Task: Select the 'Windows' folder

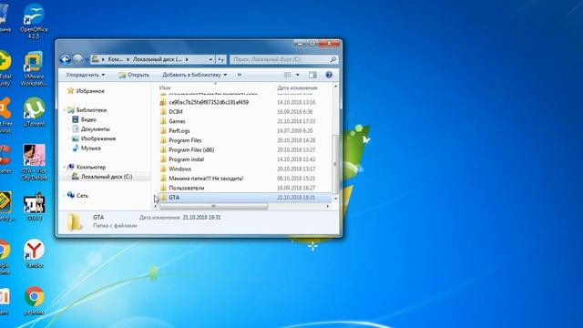Action: [x=180, y=169]
